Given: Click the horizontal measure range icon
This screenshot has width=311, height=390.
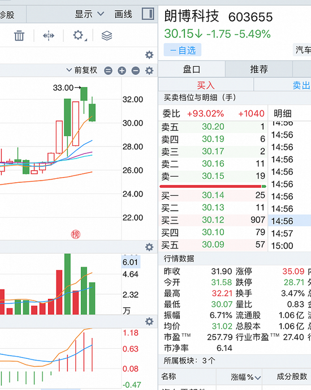Looking at the screenshot, I should pos(49,36).
